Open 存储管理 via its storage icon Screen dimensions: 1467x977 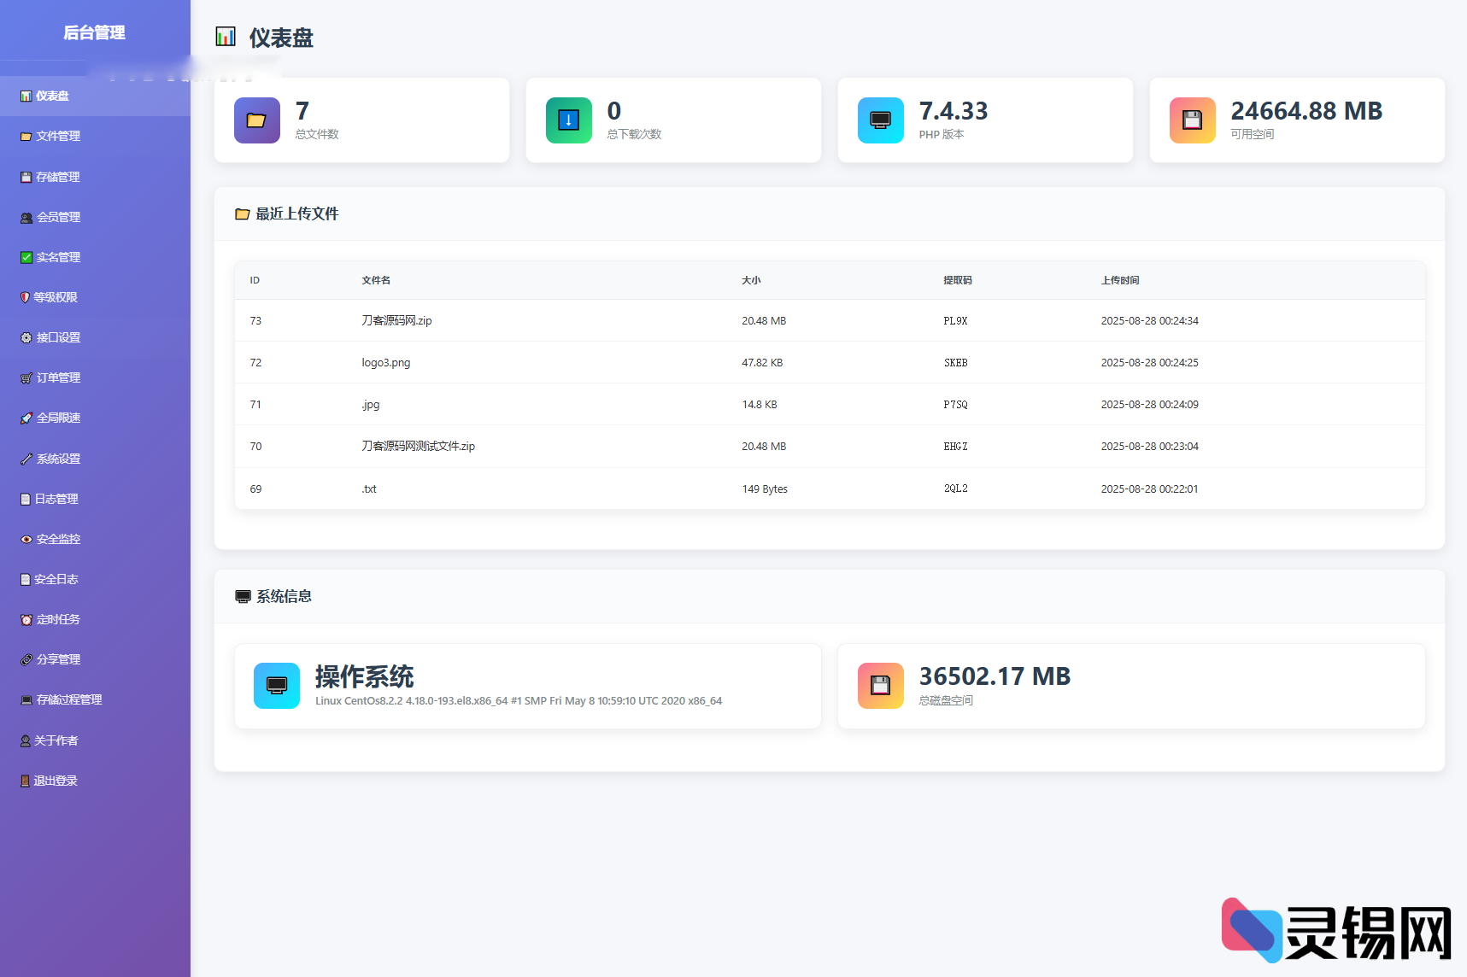pyautogui.click(x=26, y=177)
